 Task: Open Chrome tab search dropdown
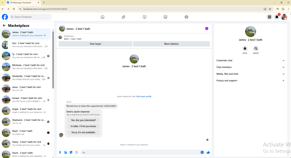click(2, 3)
